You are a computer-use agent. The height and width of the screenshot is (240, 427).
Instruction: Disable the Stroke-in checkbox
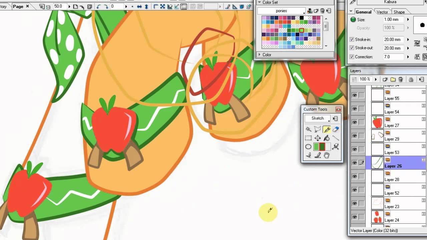[352, 39]
